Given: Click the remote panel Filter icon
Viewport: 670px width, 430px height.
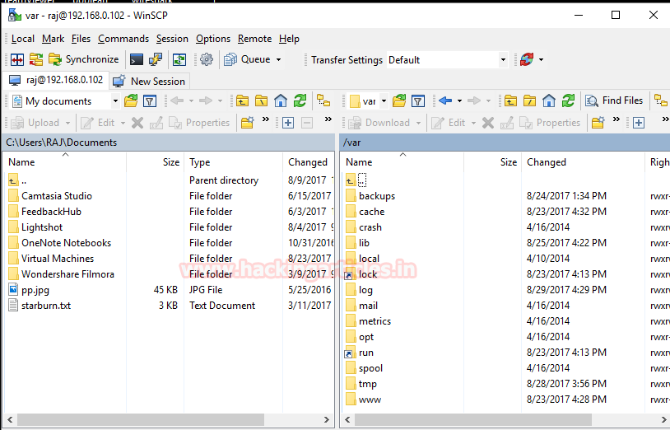Looking at the screenshot, I should pyautogui.click(x=418, y=101).
